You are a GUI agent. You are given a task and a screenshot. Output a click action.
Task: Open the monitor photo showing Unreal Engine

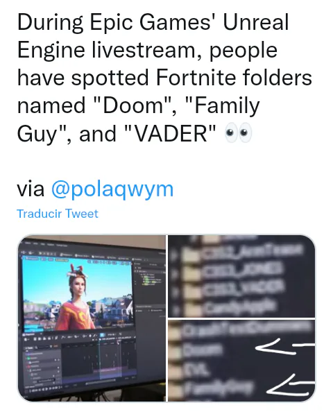(92, 318)
